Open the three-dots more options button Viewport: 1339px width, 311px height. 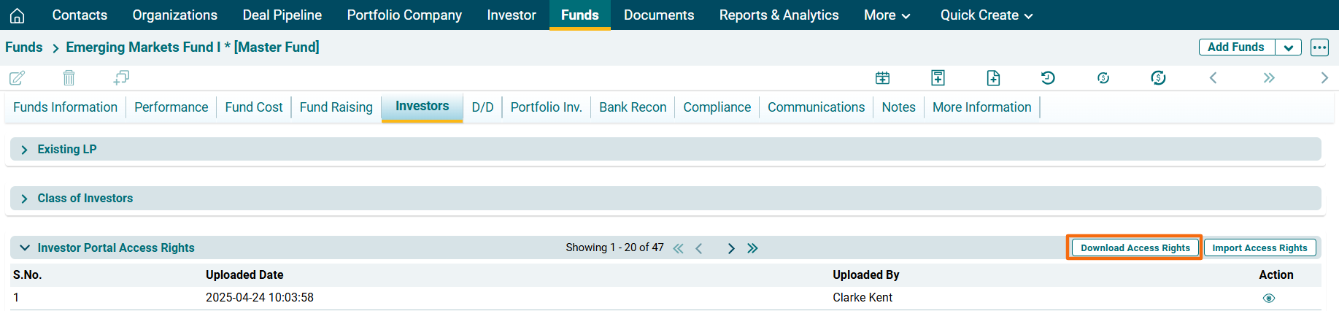click(1319, 47)
